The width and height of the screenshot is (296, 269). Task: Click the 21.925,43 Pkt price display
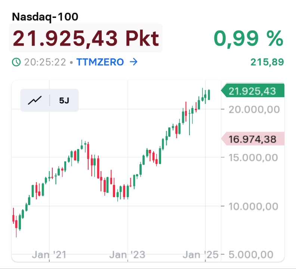coord(86,38)
